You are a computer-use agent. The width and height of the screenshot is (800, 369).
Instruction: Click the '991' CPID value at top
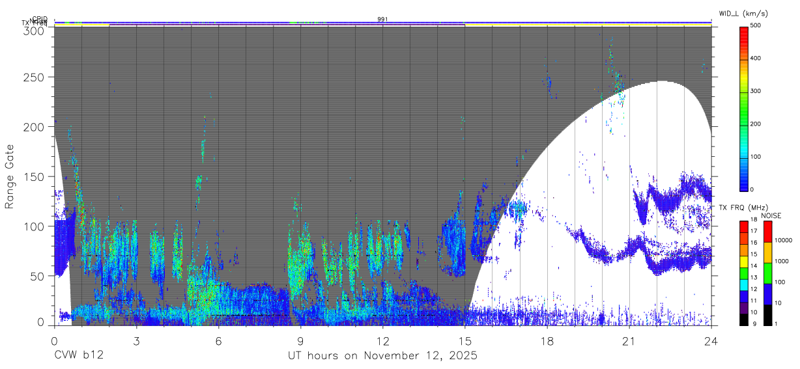382,20
